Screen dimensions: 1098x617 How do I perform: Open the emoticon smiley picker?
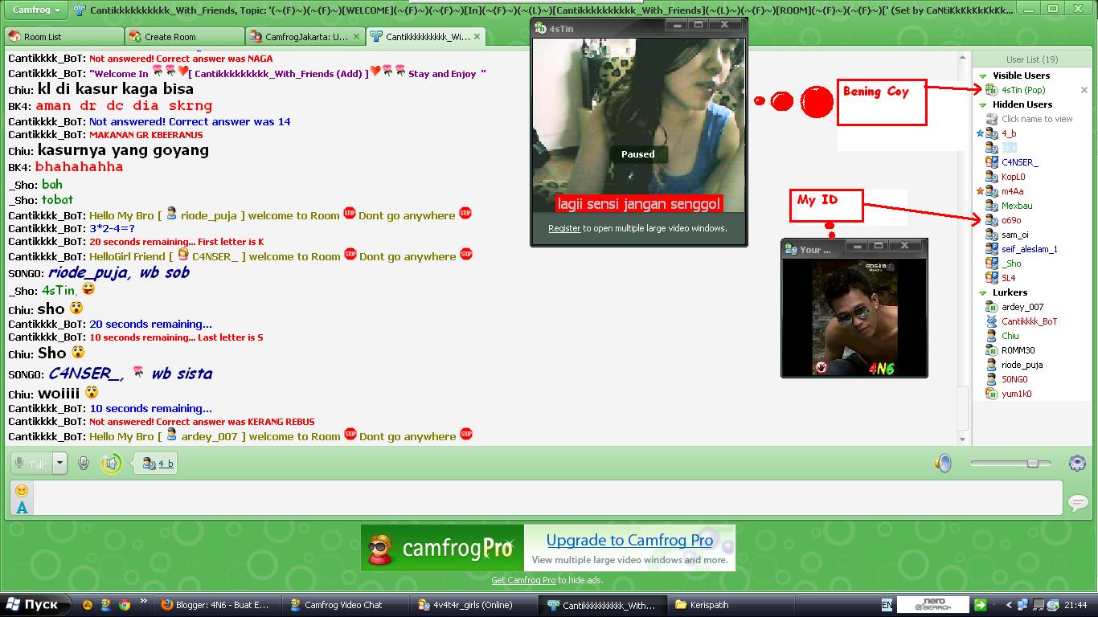coord(22,491)
